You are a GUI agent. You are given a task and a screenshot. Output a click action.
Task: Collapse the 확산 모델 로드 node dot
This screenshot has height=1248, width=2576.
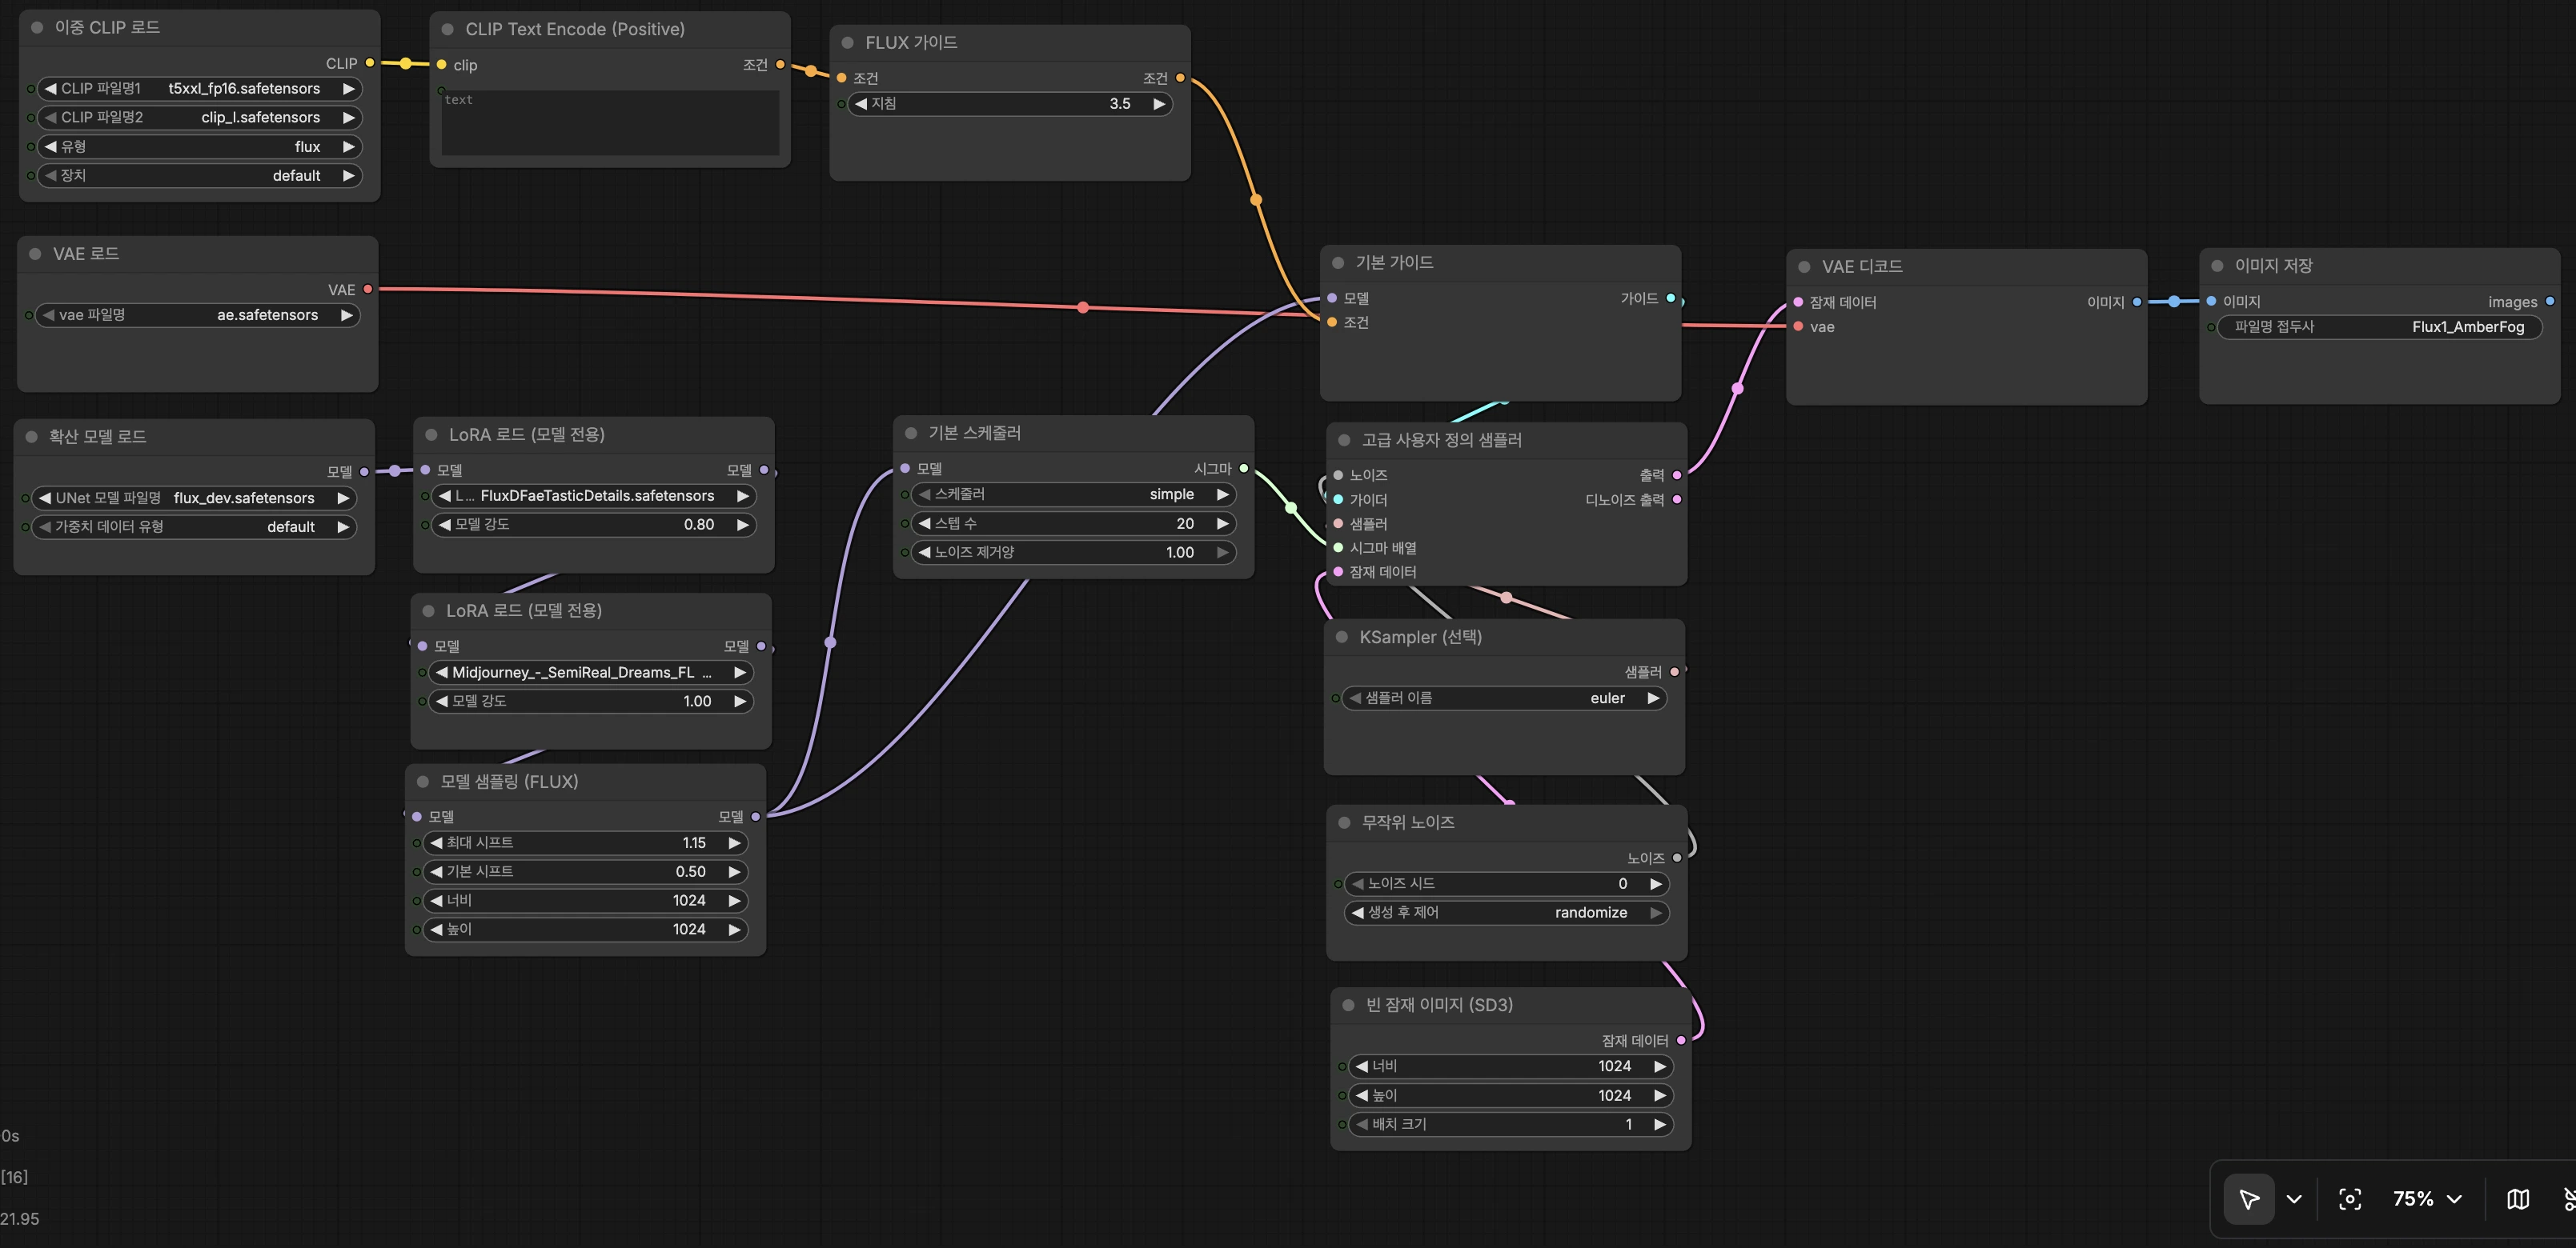[x=31, y=437]
